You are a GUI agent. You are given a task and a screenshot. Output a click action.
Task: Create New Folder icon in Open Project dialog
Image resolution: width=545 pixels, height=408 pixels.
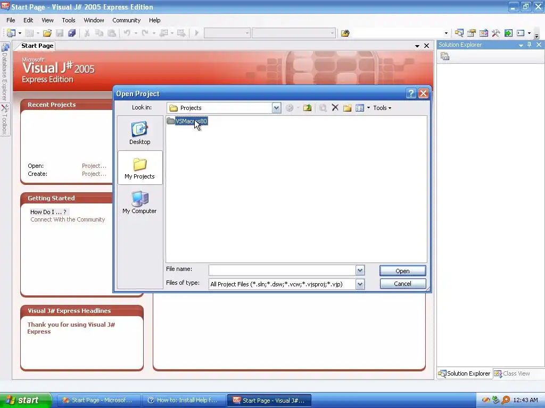(x=347, y=108)
